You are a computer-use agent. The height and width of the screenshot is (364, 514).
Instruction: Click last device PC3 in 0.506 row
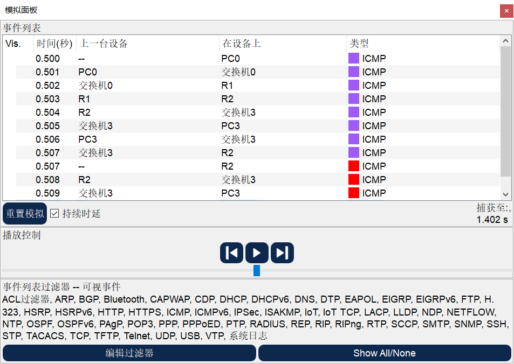[87, 139]
